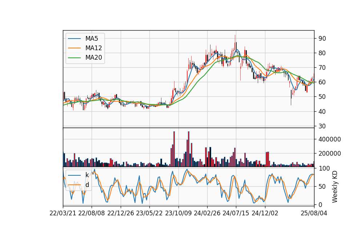The width and height of the screenshot is (349, 251).
Task: Click the MA12 legend entry
Action: 85,48
